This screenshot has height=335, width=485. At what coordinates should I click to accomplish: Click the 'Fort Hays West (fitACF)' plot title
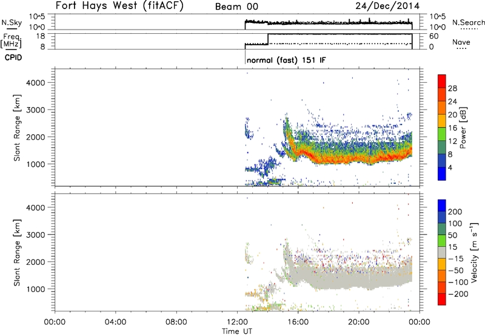(119, 5)
